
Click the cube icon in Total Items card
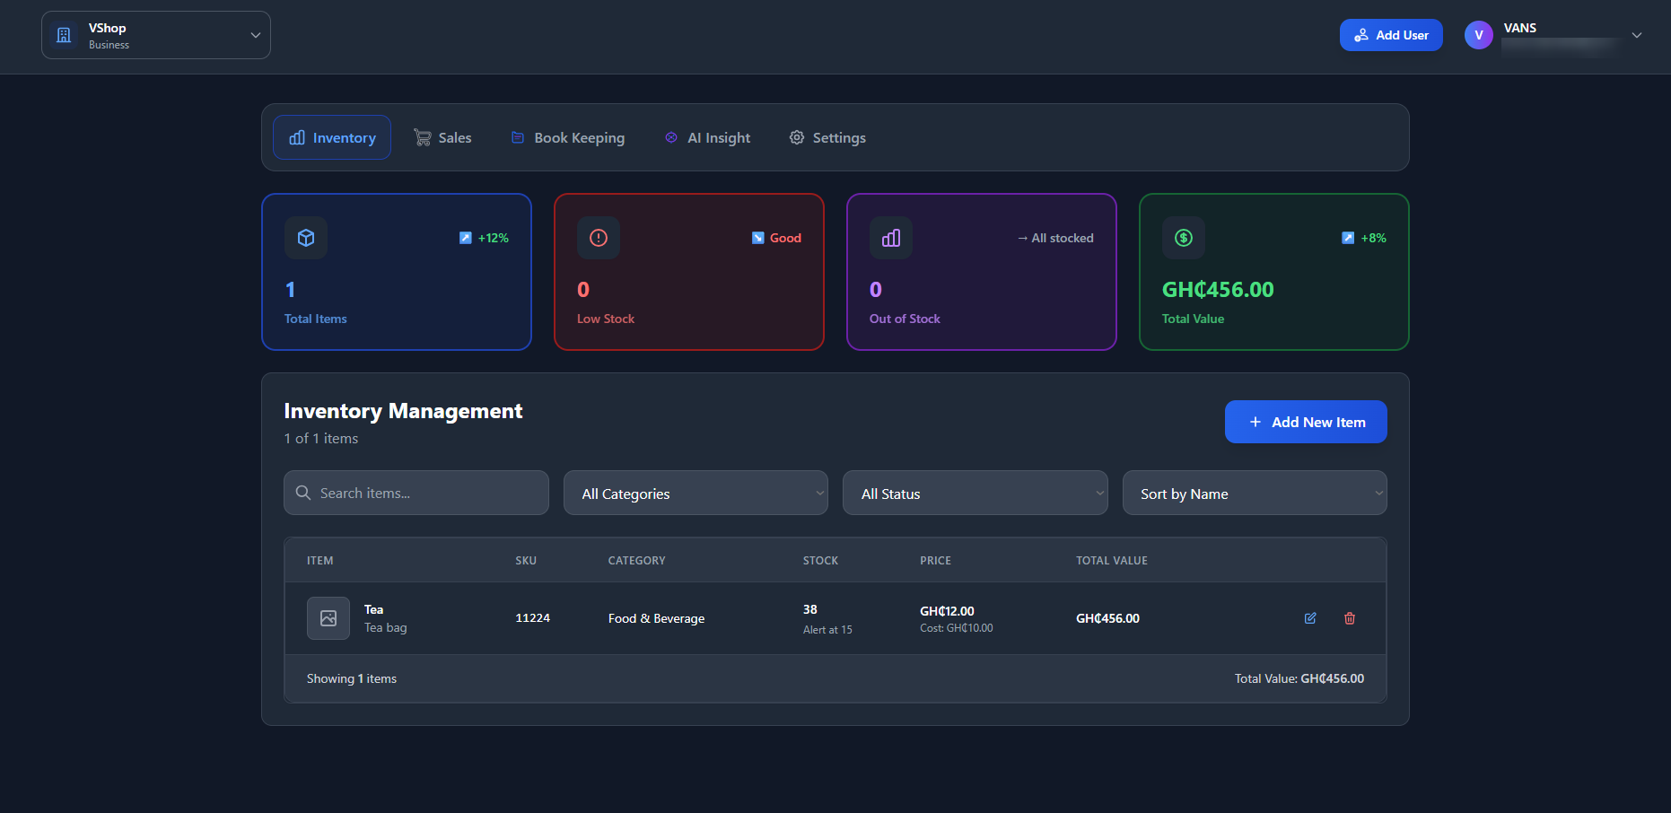coord(306,238)
